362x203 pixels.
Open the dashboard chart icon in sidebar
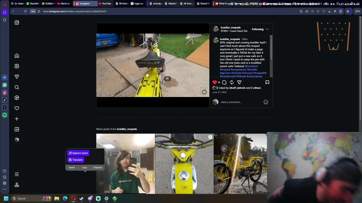point(17,129)
